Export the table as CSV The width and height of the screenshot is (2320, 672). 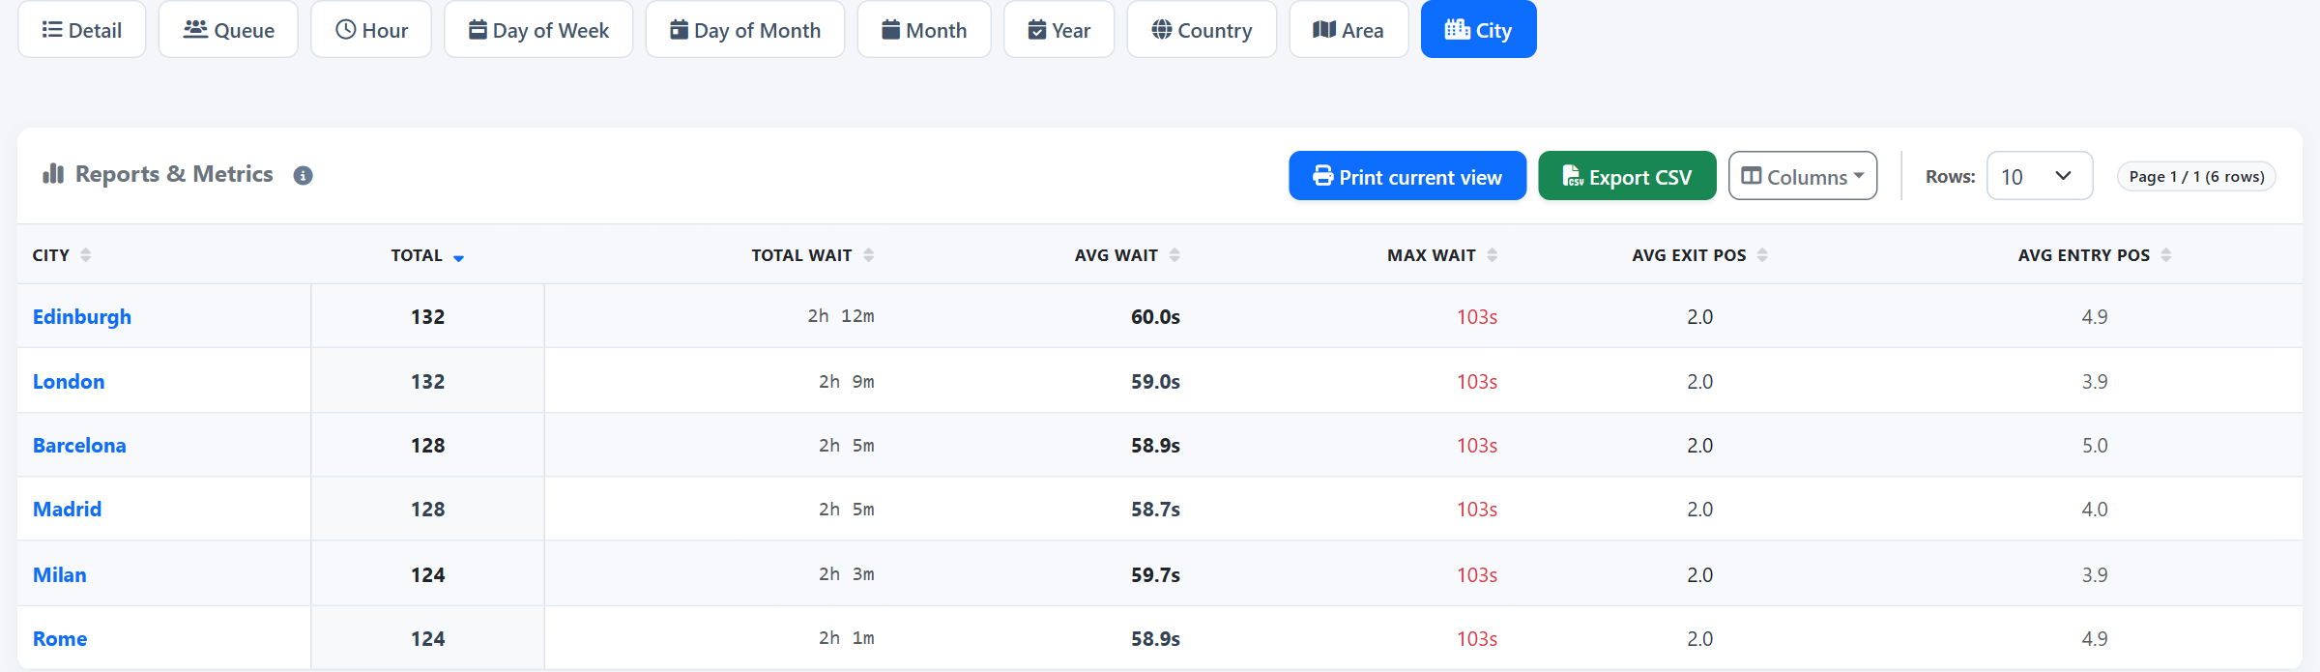(1628, 176)
